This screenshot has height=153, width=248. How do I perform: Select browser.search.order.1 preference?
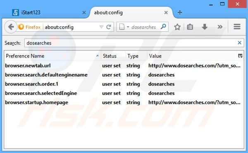[124, 84]
